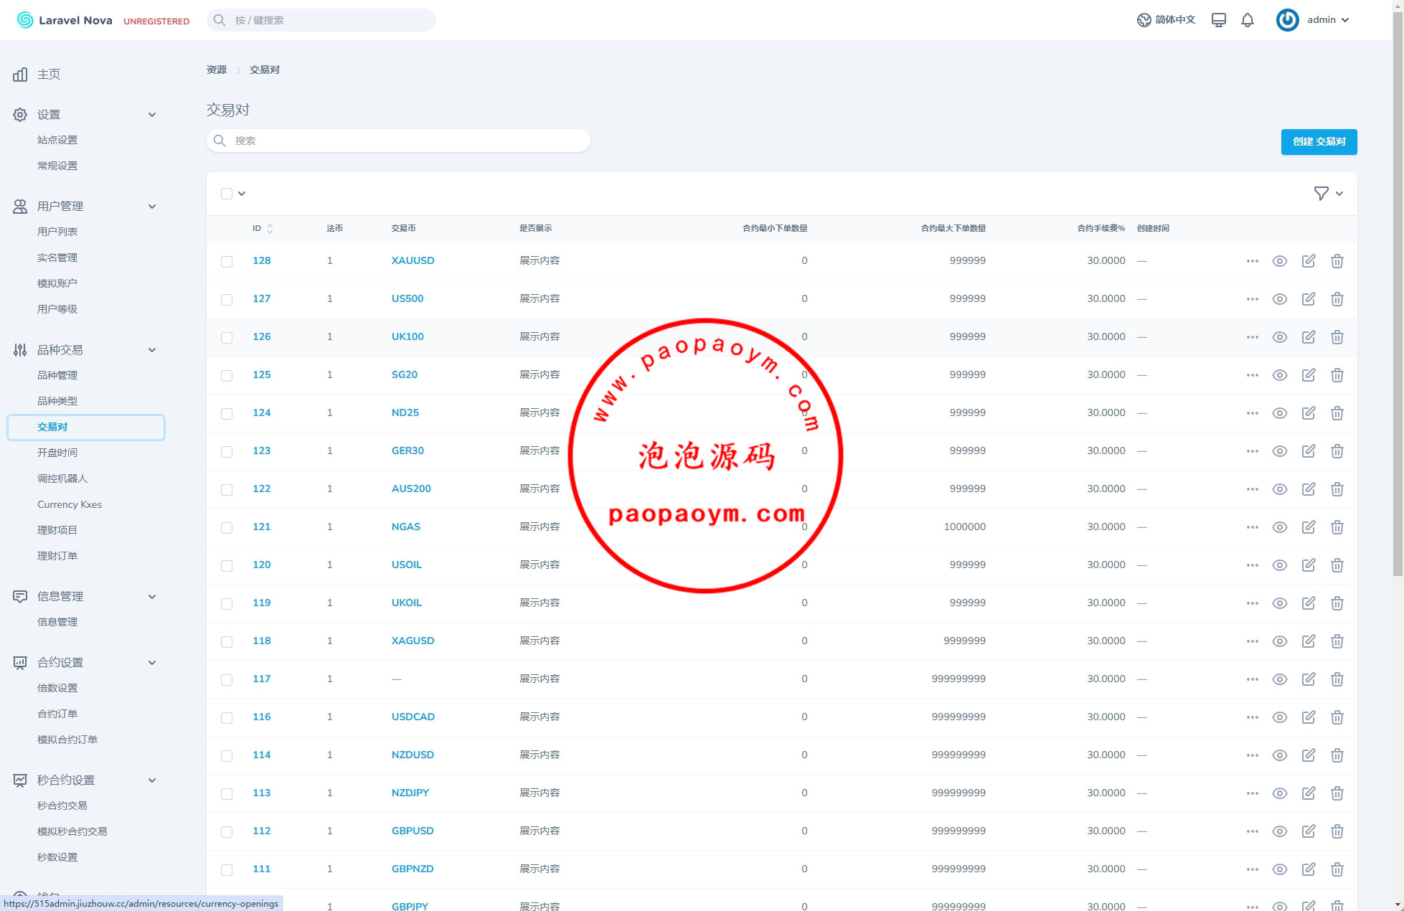Open actions menu for NZDJPY row
The height and width of the screenshot is (911, 1404).
coord(1253,793)
